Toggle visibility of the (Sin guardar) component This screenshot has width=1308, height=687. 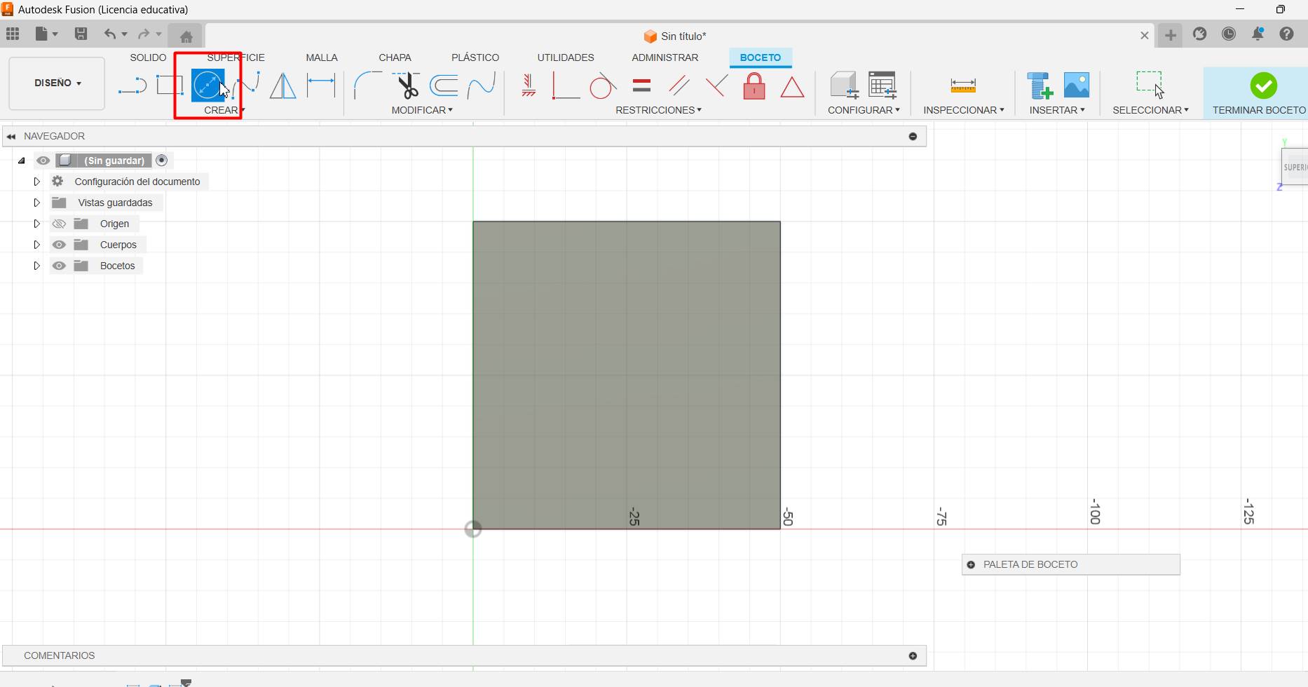(x=43, y=161)
